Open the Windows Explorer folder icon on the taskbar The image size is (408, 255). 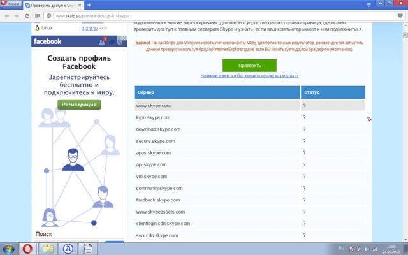[48, 249]
